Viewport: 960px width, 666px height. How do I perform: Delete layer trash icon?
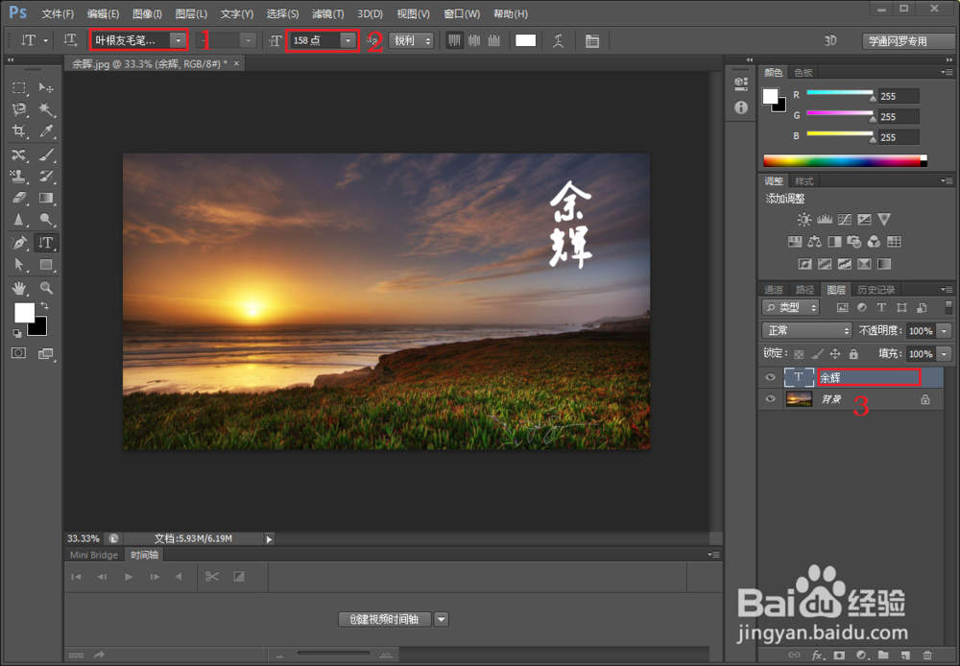[x=927, y=655]
